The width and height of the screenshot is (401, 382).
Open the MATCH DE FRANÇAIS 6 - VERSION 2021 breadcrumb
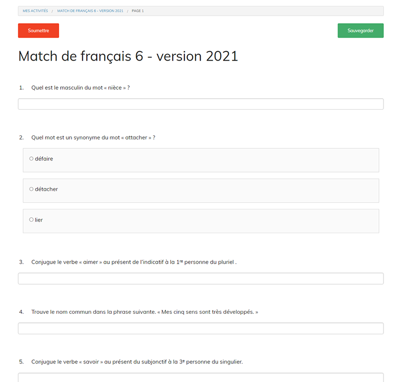(91, 11)
